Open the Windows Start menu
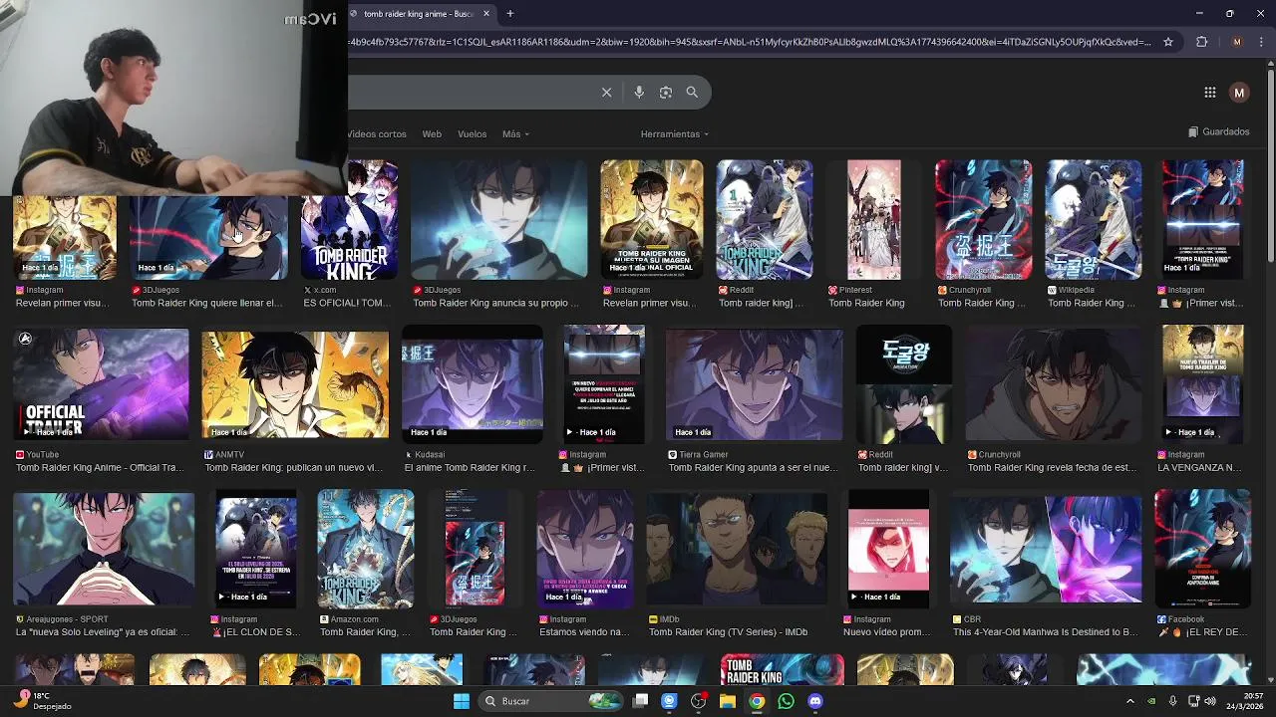This screenshot has height=717, width=1276. tap(461, 701)
